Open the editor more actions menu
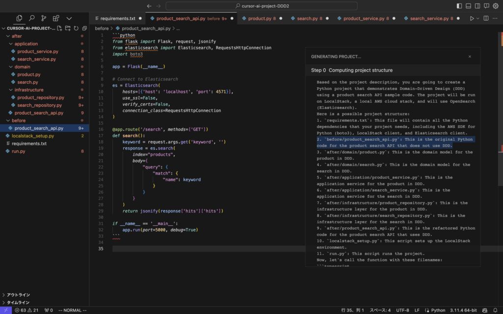 [x=495, y=18]
